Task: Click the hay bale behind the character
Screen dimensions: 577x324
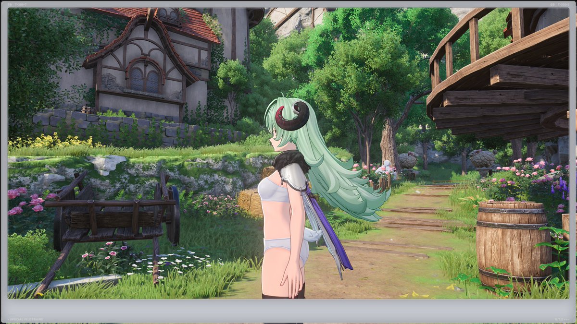Action: pyautogui.click(x=250, y=203)
